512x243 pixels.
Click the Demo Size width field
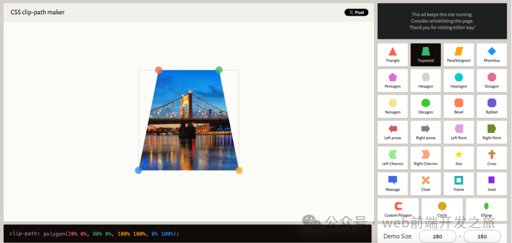pyautogui.click(x=437, y=236)
